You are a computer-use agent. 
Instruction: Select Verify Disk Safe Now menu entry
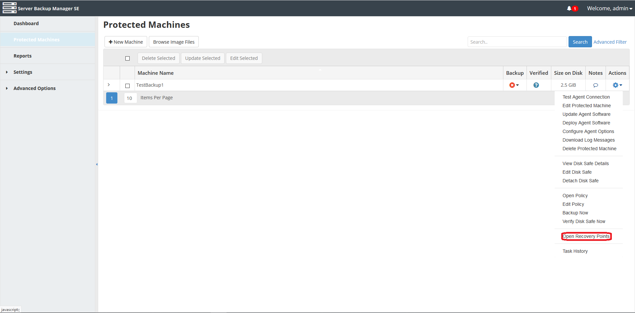click(x=584, y=221)
